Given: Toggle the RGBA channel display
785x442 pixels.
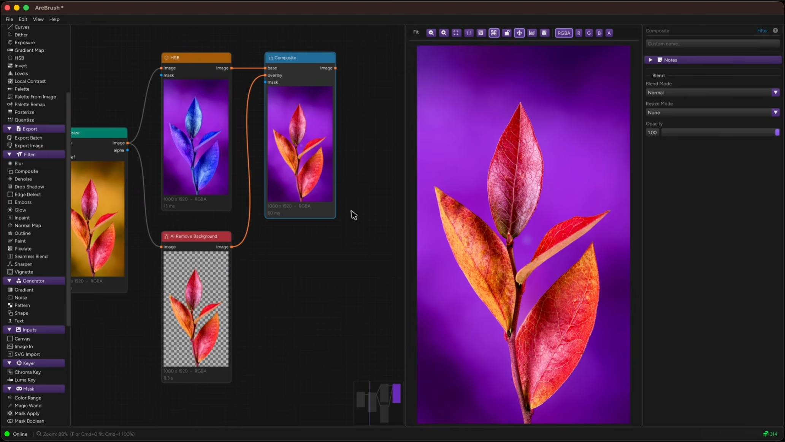Looking at the screenshot, I should [x=564, y=33].
